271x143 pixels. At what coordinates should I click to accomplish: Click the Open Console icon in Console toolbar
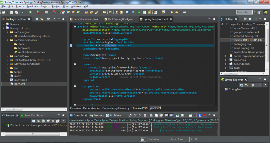(x=190, y=115)
